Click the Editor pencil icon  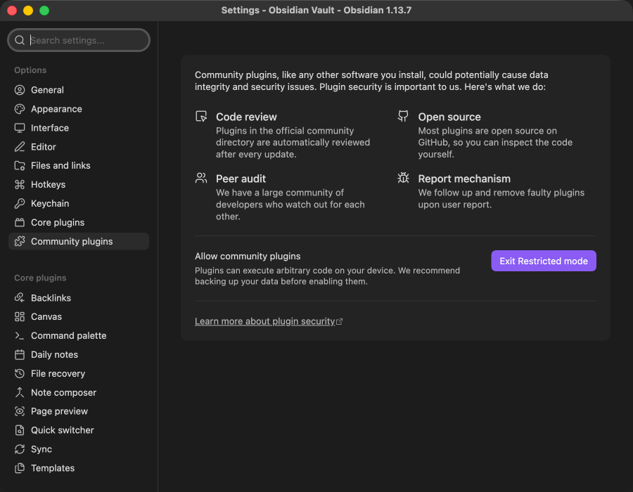pos(20,147)
